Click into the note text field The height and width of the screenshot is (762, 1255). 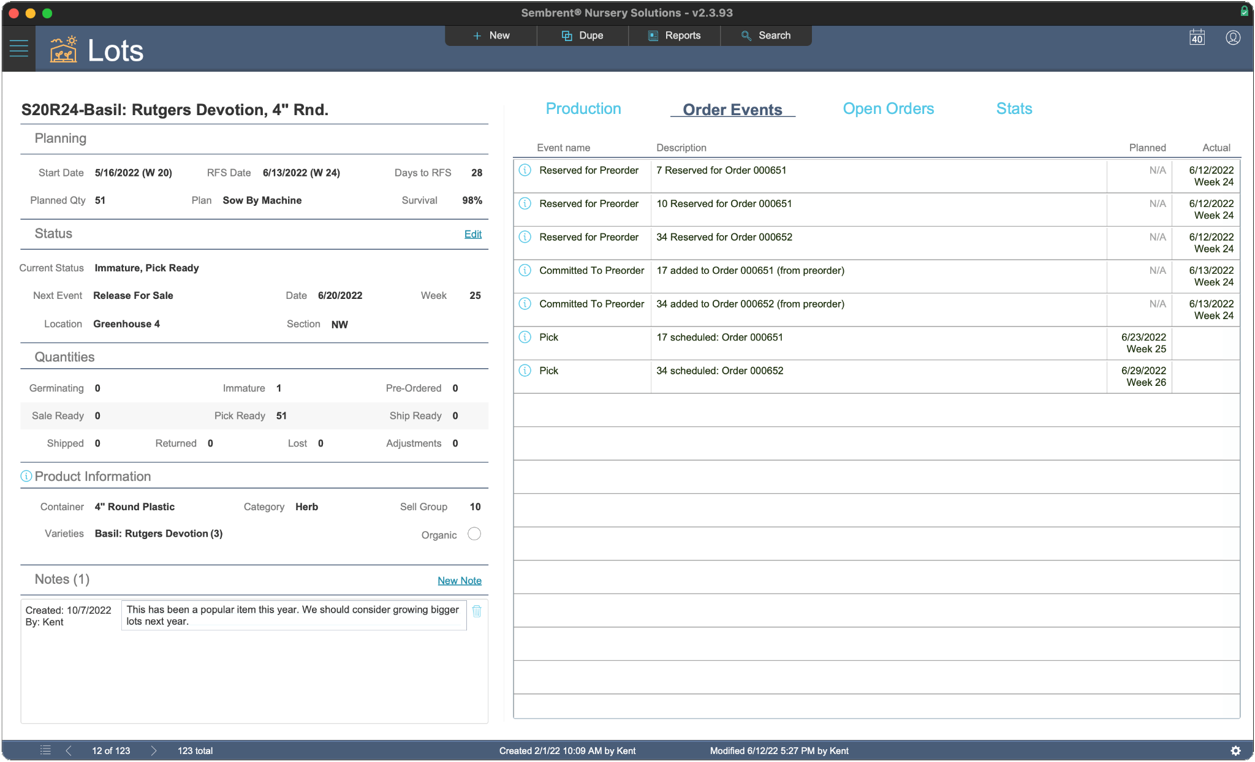[294, 616]
